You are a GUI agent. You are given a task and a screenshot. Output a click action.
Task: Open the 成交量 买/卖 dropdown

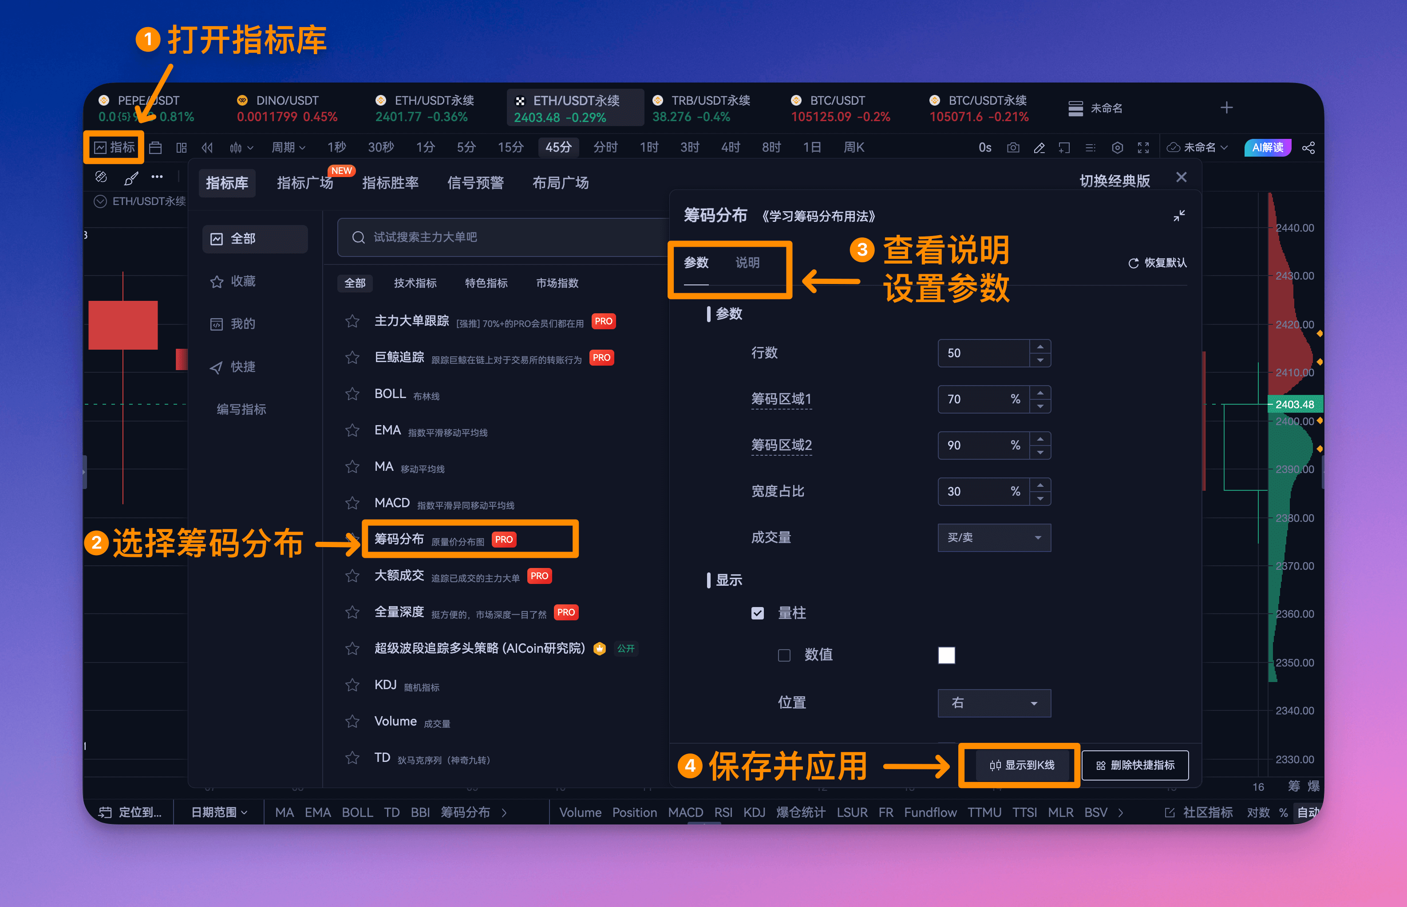pyautogui.click(x=994, y=538)
